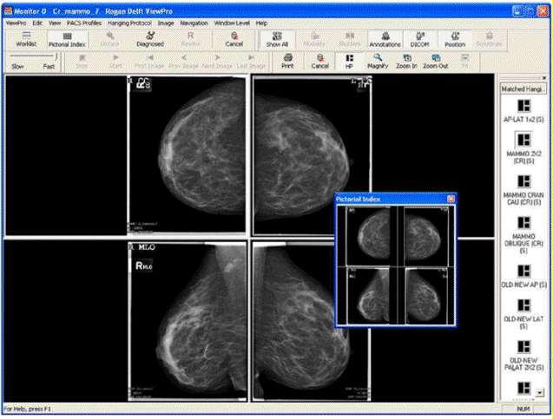Open the Matched Hanging protocols dropdown
The height and width of the screenshot is (419, 553).
point(522,88)
